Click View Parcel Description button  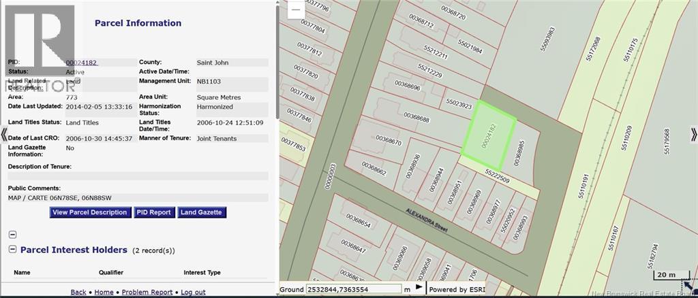tap(91, 212)
